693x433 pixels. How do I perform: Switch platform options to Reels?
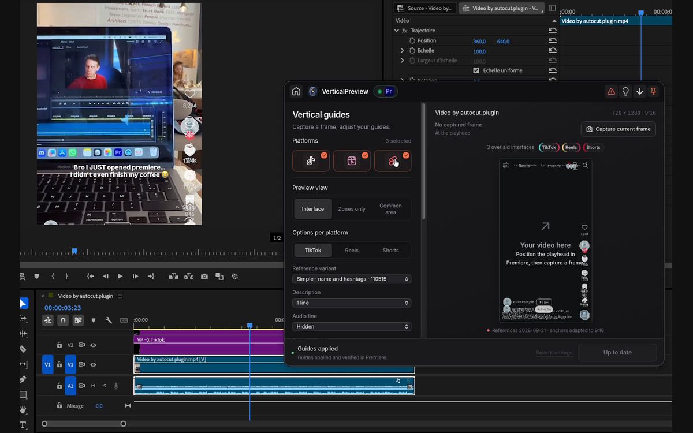pos(352,251)
